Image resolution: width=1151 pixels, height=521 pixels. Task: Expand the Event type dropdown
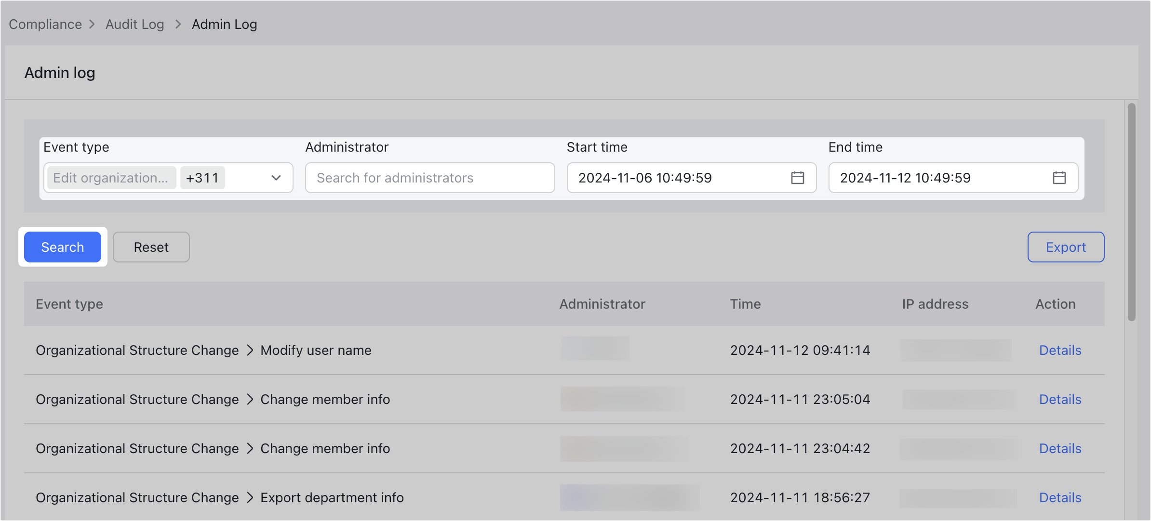276,178
